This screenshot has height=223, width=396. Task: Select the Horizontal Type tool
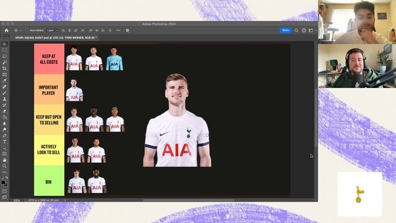(4, 142)
